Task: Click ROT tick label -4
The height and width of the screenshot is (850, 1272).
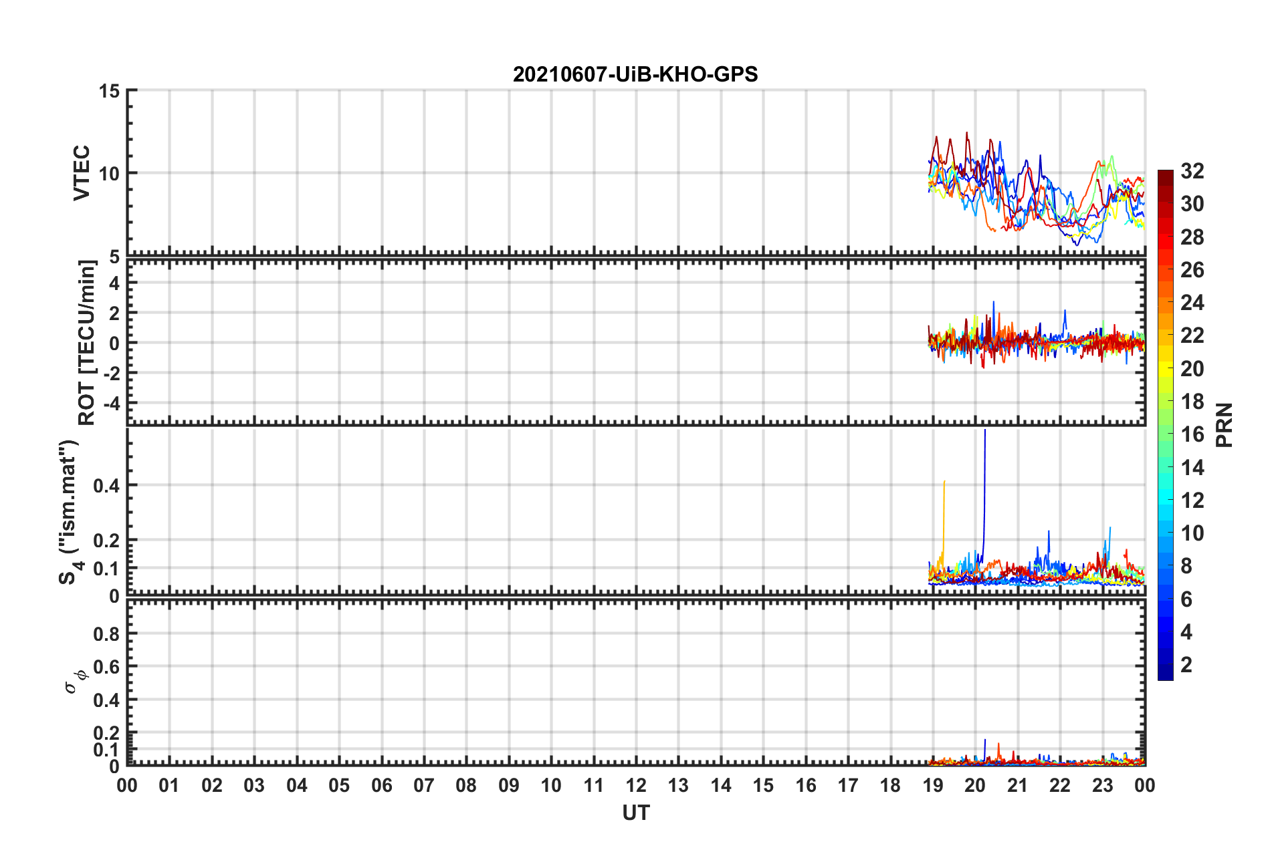Action: (x=111, y=404)
